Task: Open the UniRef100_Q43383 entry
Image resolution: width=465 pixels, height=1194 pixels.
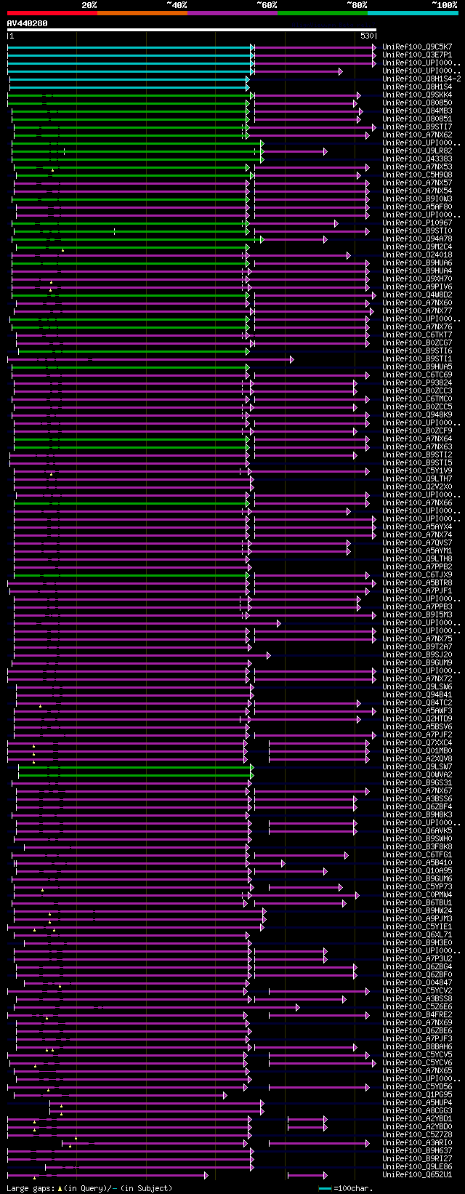Action: pos(417,159)
